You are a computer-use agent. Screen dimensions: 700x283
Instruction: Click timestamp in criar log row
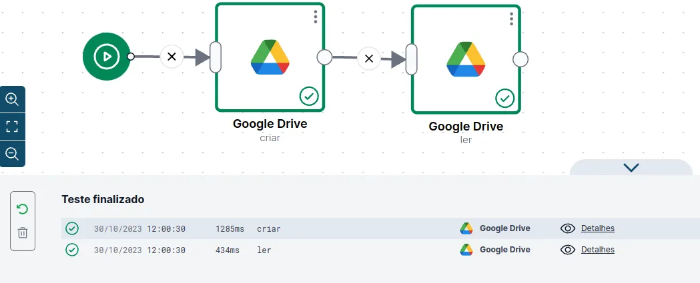(x=139, y=229)
